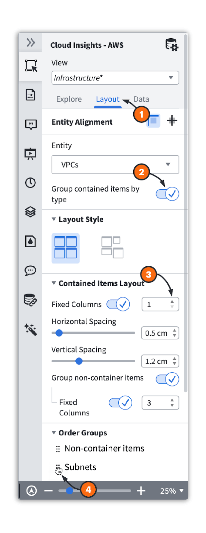Collapse the panel with double chevron icon
The height and width of the screenshot is (533, 206).
pyautogui.click(x=31, y=43)
